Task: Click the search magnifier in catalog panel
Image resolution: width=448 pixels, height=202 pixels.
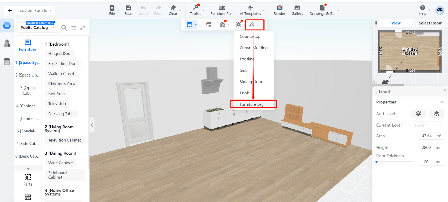Action: (64, 28)
